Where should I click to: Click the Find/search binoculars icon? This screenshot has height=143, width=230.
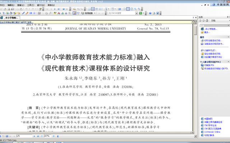click(x=74, y=9)
